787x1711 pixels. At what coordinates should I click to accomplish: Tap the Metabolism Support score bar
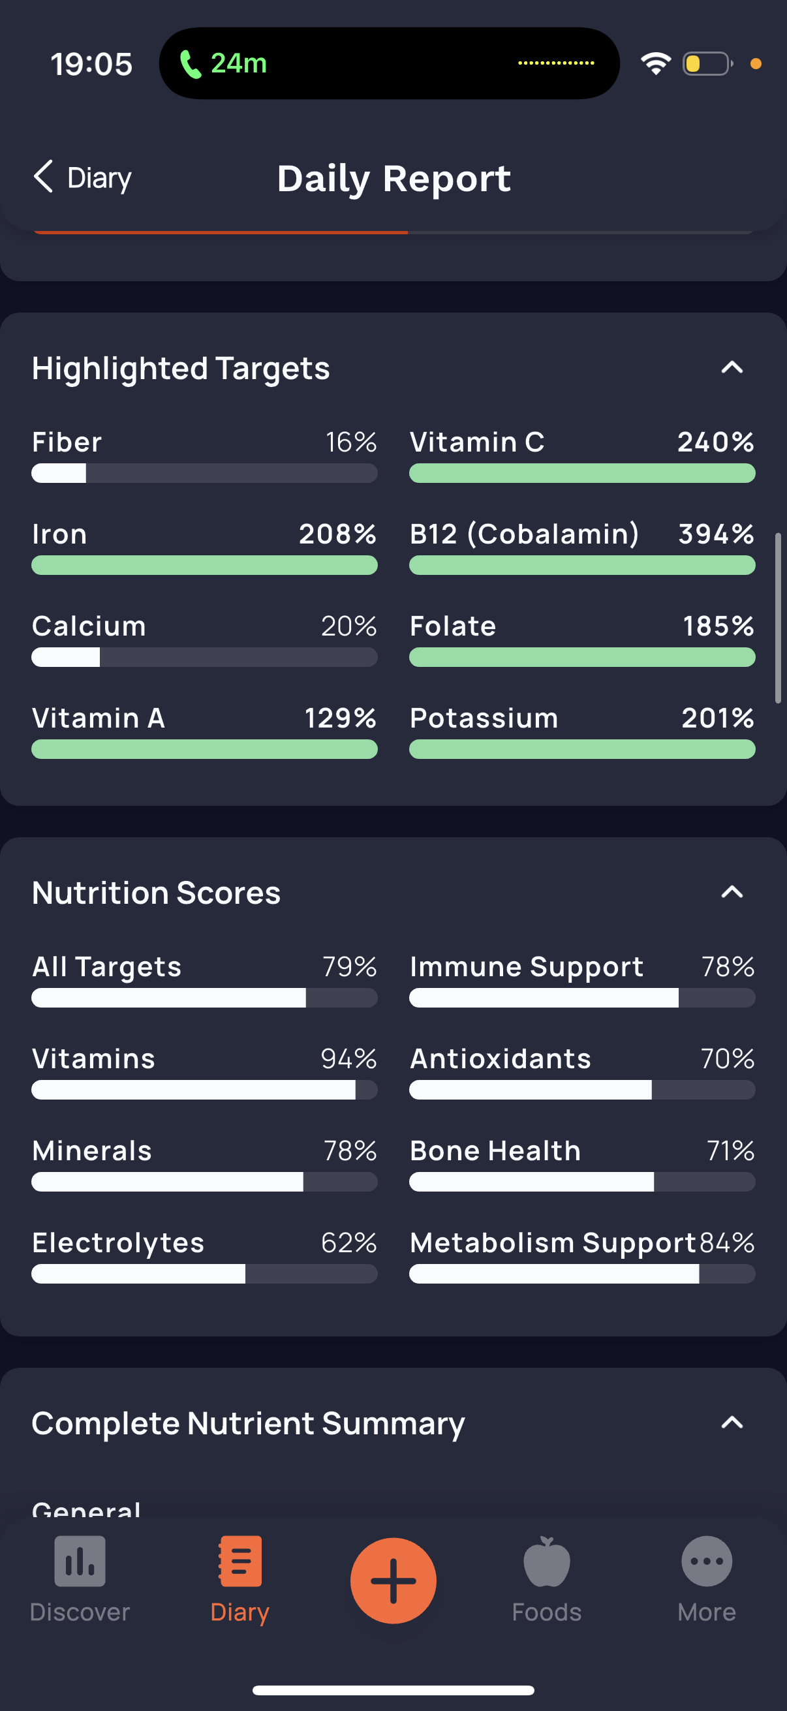click(583, 1273)
